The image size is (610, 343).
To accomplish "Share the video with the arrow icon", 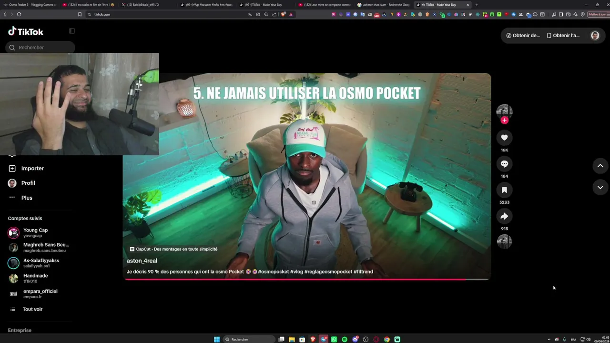I will tap(504, 216).
